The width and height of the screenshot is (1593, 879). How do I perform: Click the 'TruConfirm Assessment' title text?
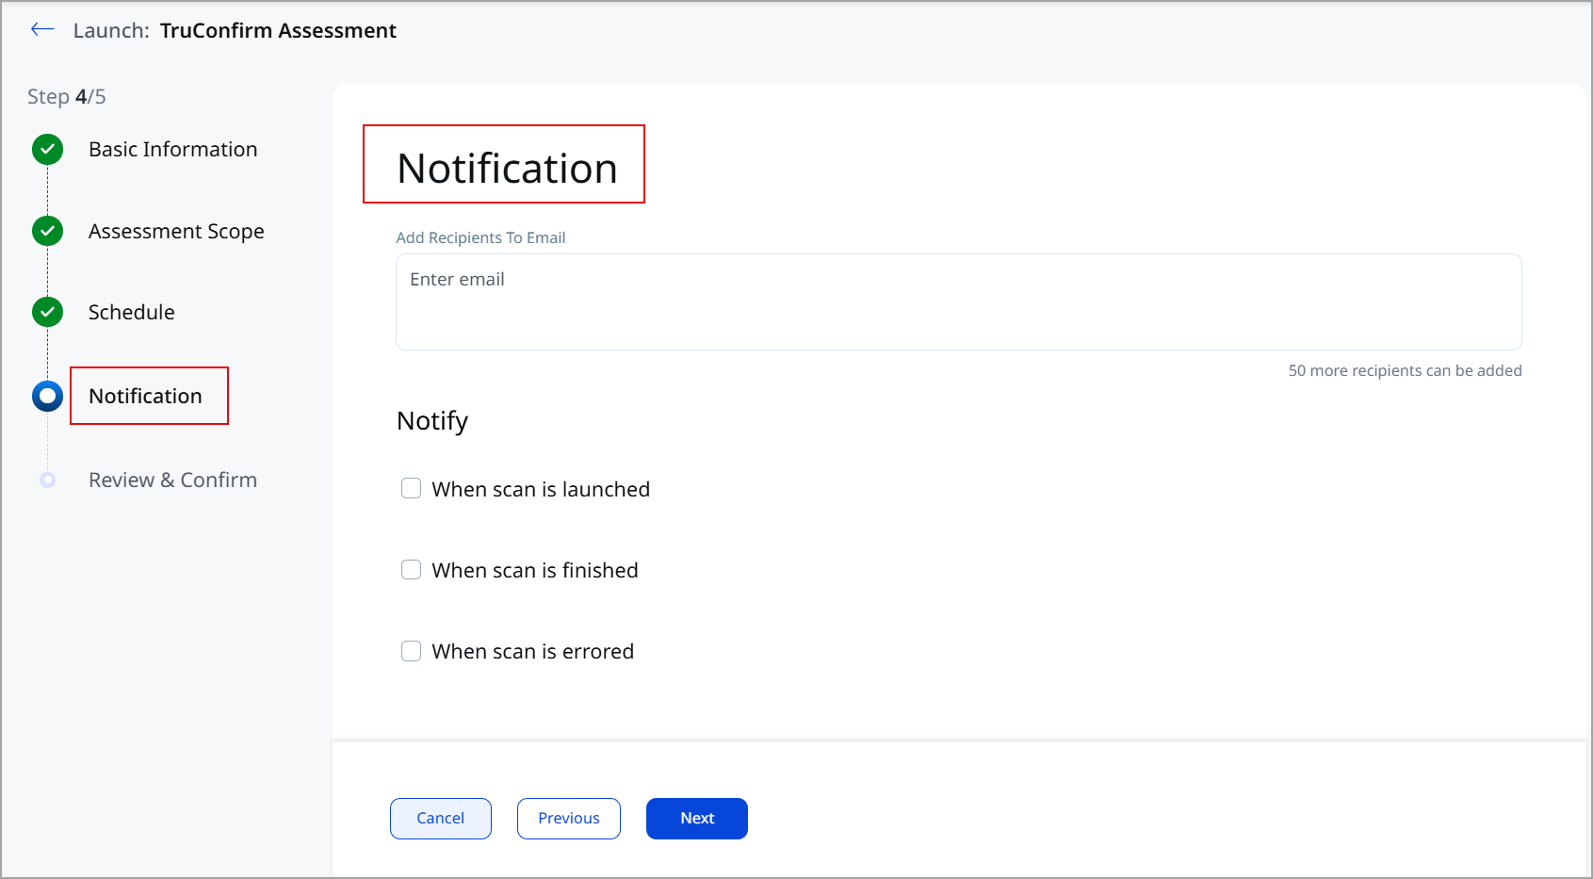(278, 30)
